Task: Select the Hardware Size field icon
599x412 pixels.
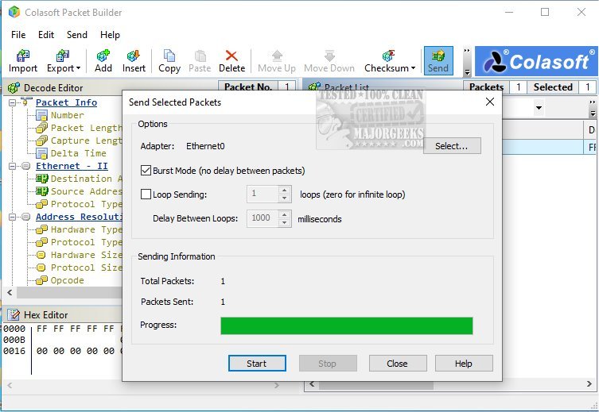Action: pyautogui.click(x=41, y=255)
